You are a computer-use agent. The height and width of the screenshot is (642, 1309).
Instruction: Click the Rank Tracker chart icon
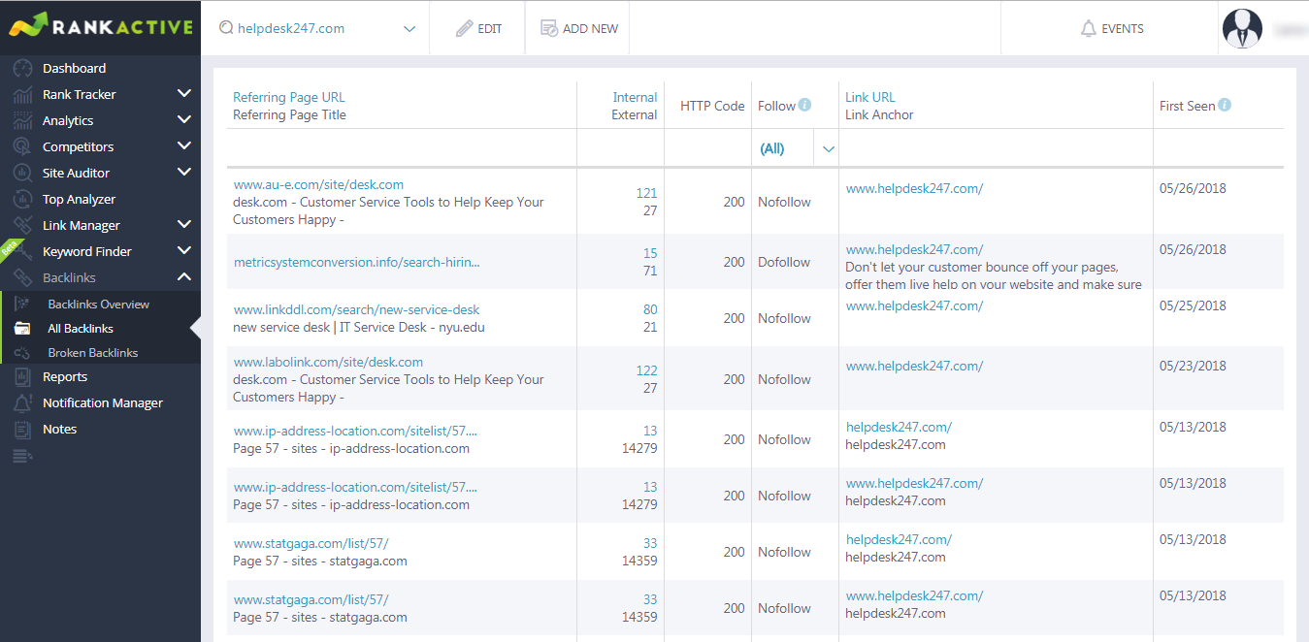coord(22,95)
